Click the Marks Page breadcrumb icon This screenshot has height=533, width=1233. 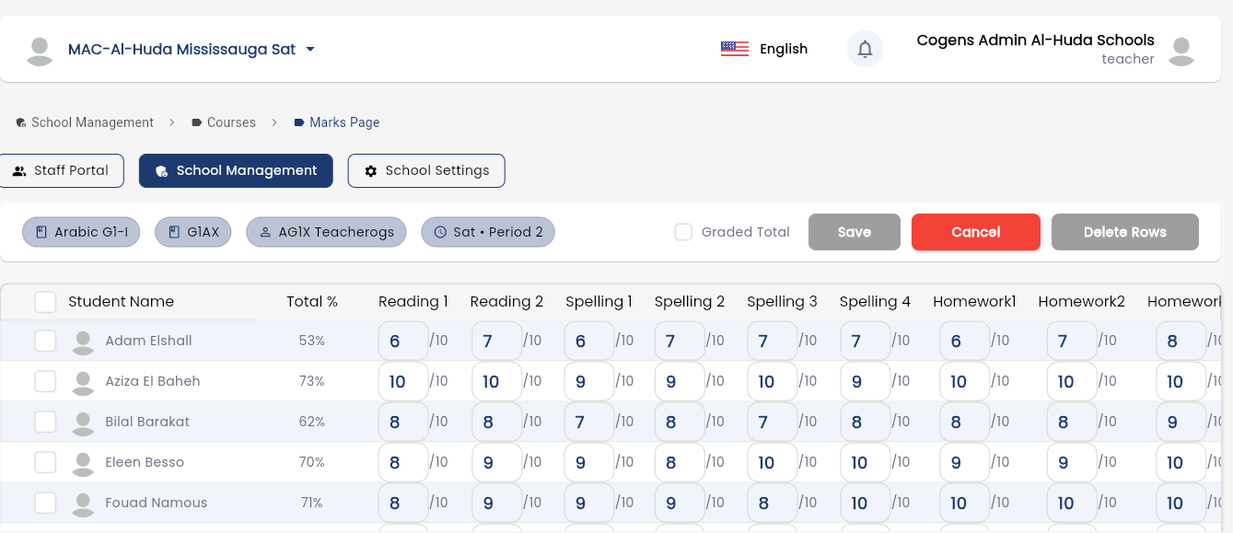tap(298, 122)
